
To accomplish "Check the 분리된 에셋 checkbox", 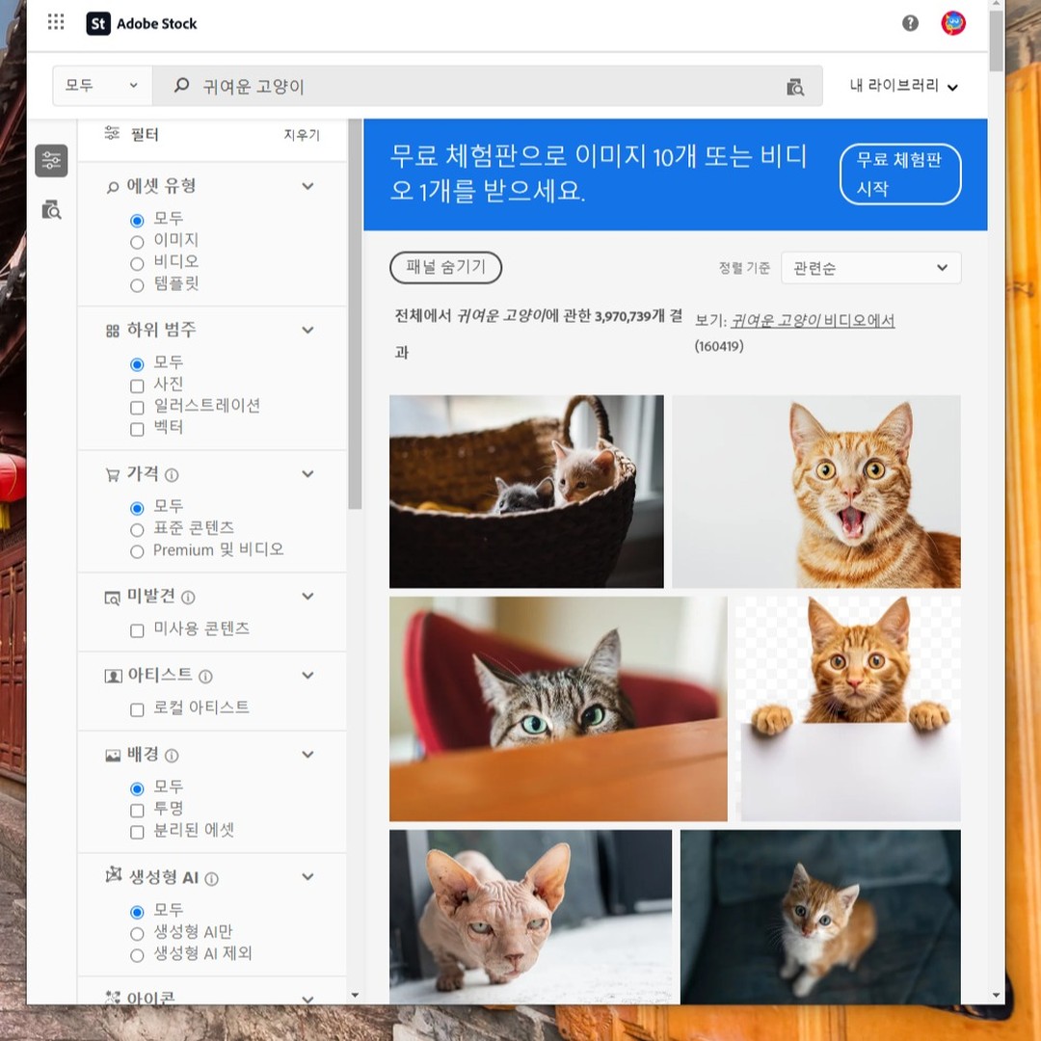I will (137, 832).
